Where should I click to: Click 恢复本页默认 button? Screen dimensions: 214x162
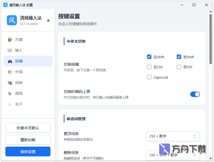28,128
